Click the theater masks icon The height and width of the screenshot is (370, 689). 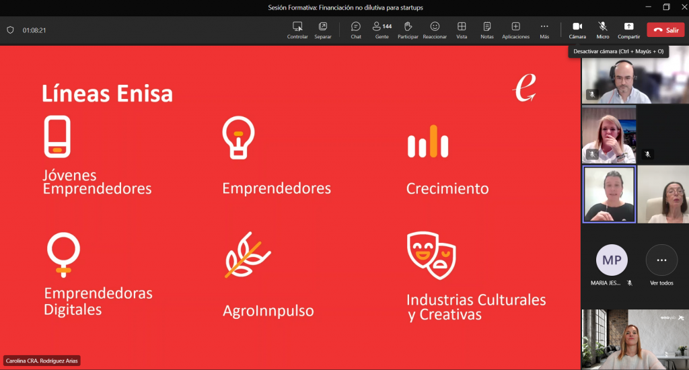[431, 256]
